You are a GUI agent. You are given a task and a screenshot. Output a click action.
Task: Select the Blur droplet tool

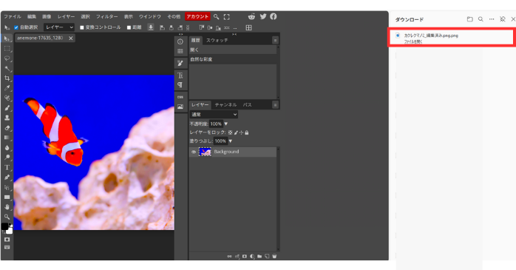click(x=7, y=147)
